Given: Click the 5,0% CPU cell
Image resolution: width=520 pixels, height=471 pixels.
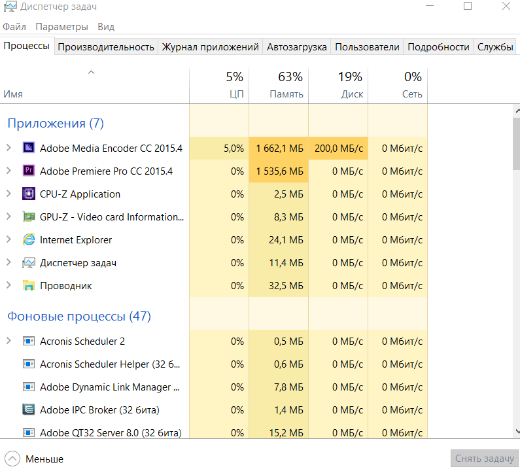Looking at the screenshot, I should 219,148.
